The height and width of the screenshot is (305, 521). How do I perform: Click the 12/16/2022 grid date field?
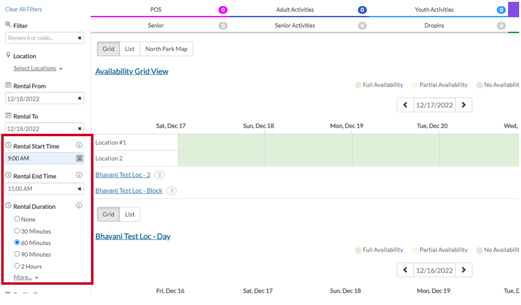434,270
